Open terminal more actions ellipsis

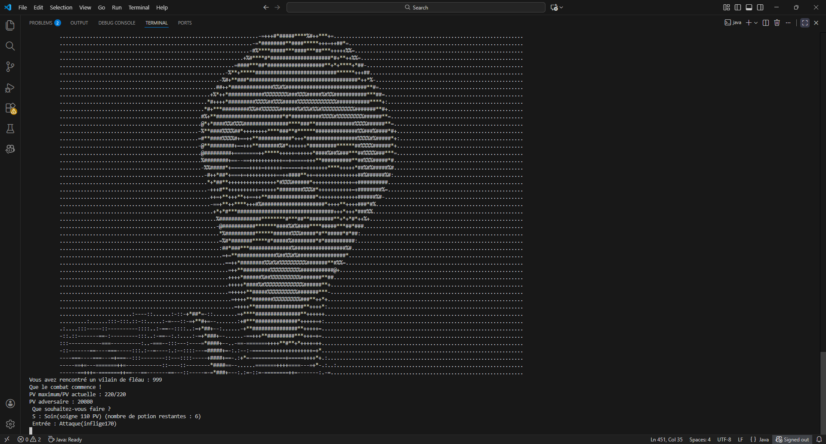pos(788,23)
